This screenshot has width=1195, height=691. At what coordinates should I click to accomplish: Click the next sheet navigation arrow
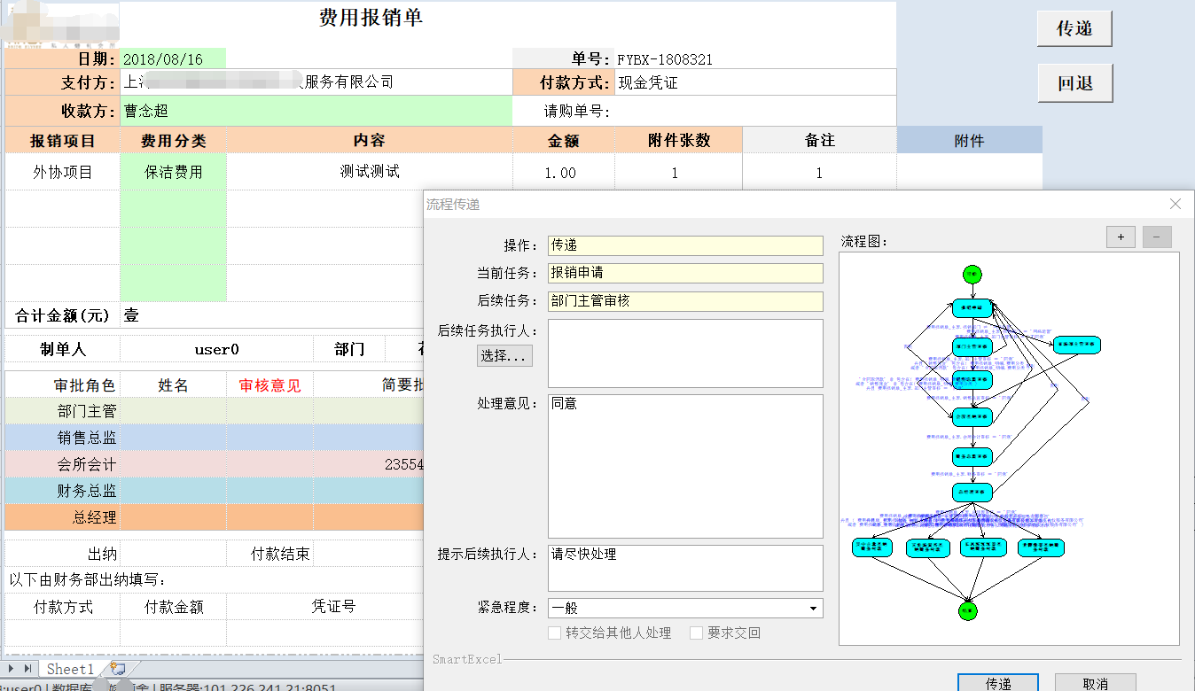point(11,669)
